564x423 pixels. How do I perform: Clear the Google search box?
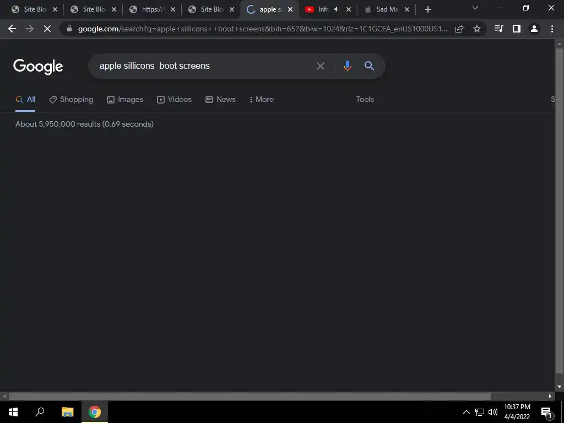point(321,66)
